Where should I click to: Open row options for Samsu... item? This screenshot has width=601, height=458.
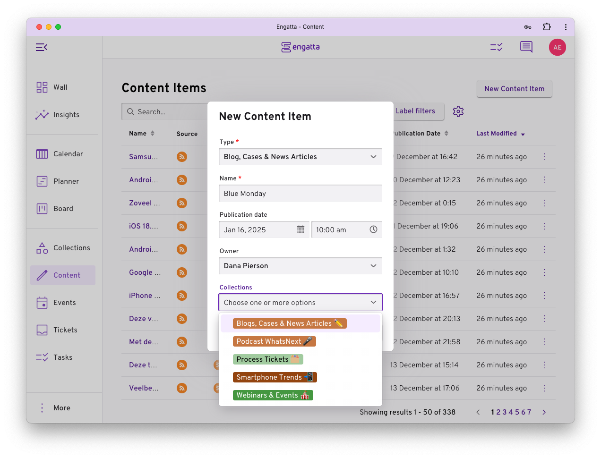[x=545, y=157]
